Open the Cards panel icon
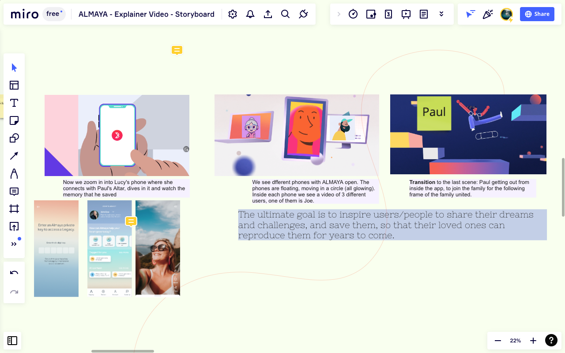This screenshot has width=565, height=353. pos(388,14)
